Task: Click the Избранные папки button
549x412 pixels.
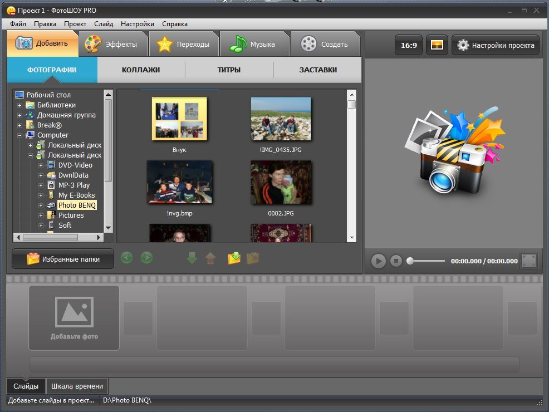Action: (x=63, y=259)
